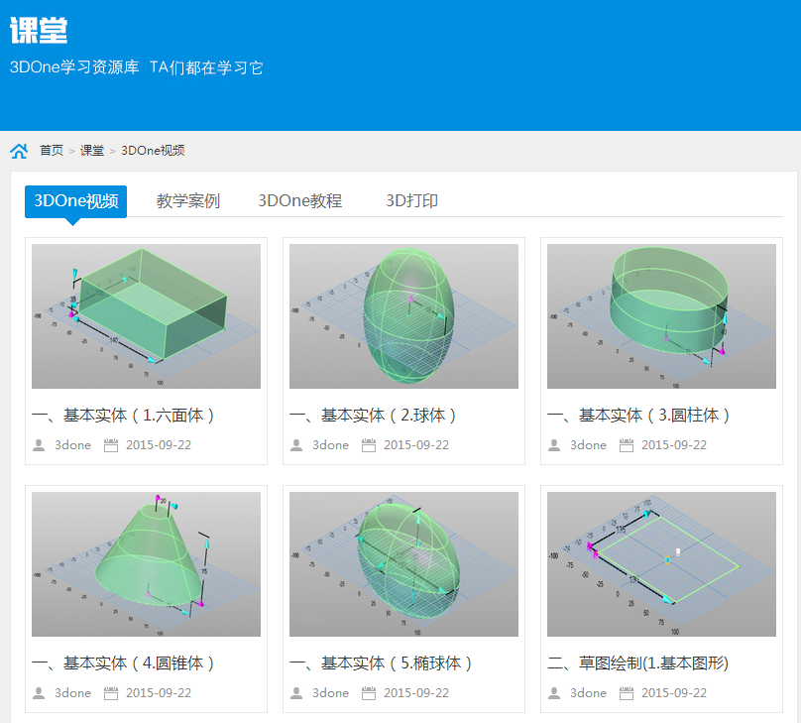Click calendar icon under 草图绘制 video
The width and height of the screenshot is (801, 723).
tap(627, 693)
